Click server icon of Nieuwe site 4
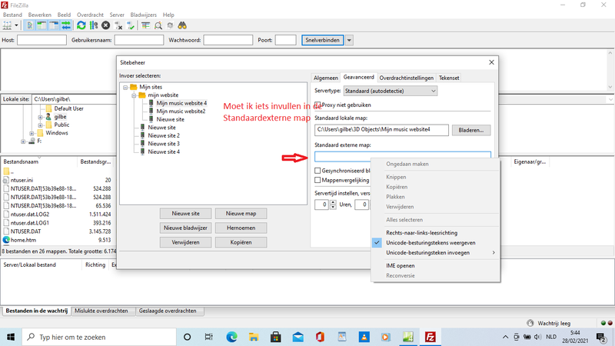This screenshot has width=615, height=346. [142, 151]
